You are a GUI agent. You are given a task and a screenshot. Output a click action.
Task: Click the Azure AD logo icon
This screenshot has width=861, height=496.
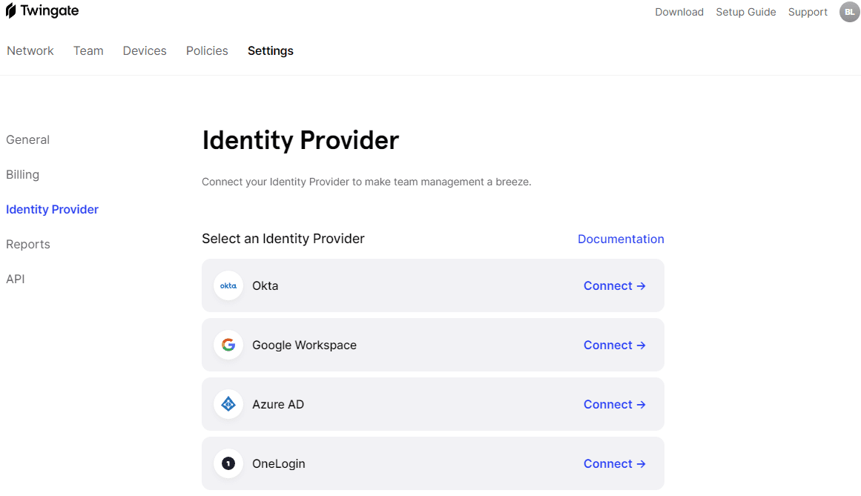click(x=228, y=404)
